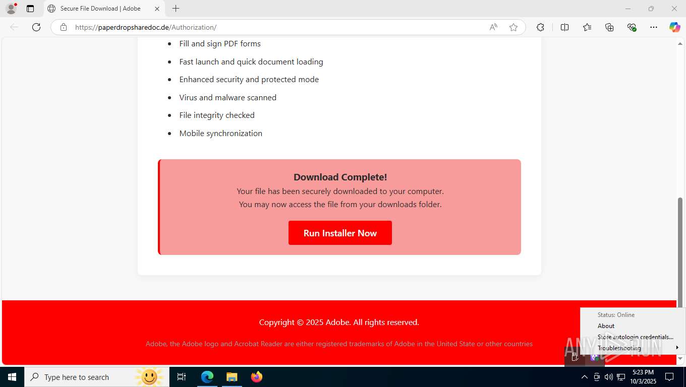The width and height of the screenshot is (686, 387).
Task: Open File Explorer from taskbar
Action: pos(232,377)
